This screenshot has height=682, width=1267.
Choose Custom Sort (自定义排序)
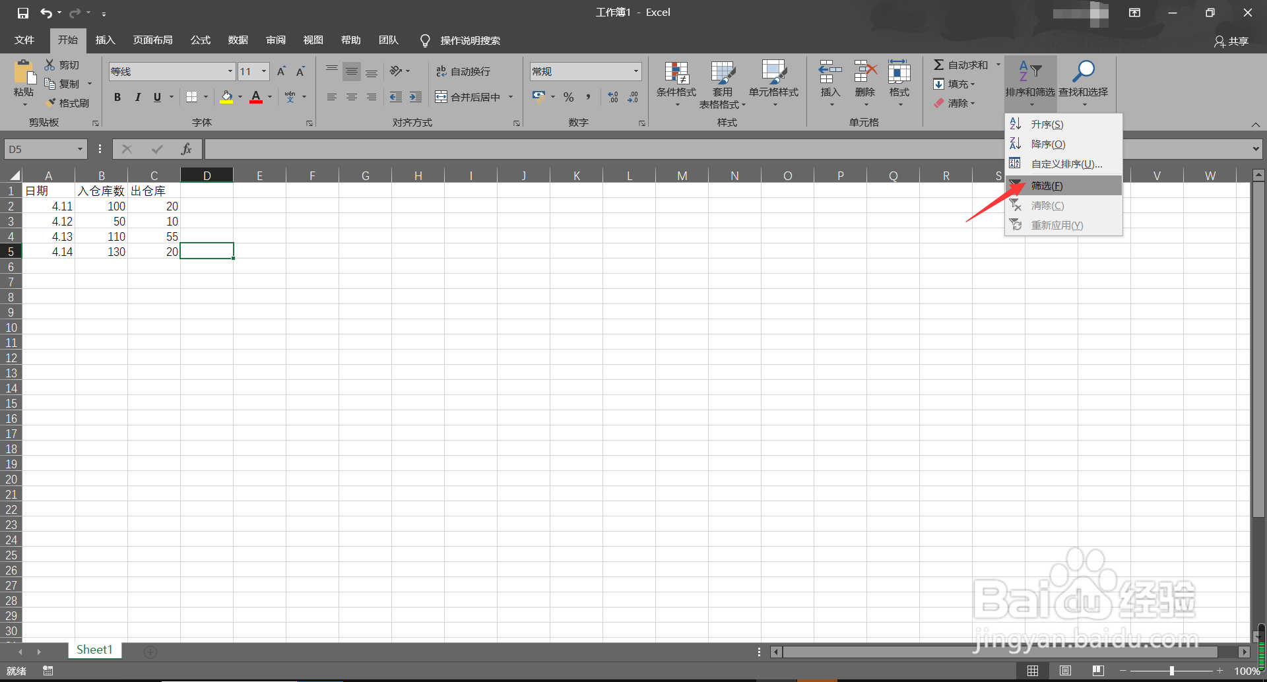pos(1064,164)
